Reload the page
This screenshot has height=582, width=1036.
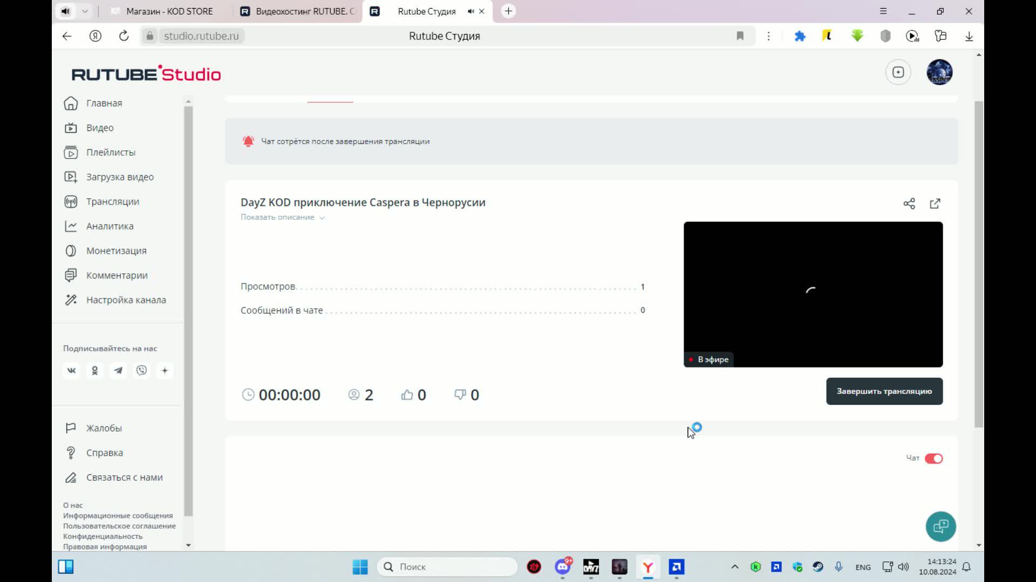click(124, 36)
